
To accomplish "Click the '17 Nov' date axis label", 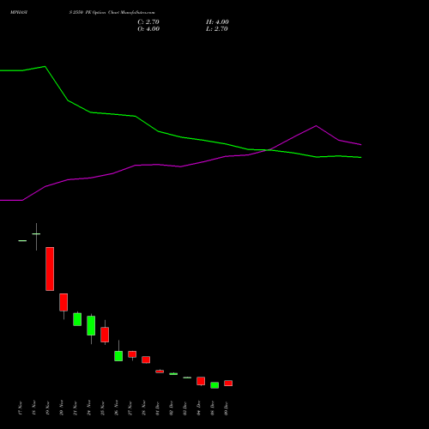I will pos(20,408).
